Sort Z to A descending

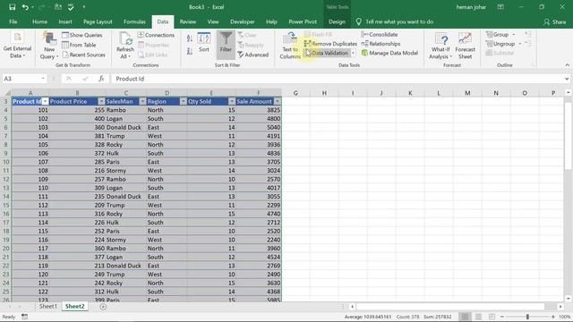189,52
